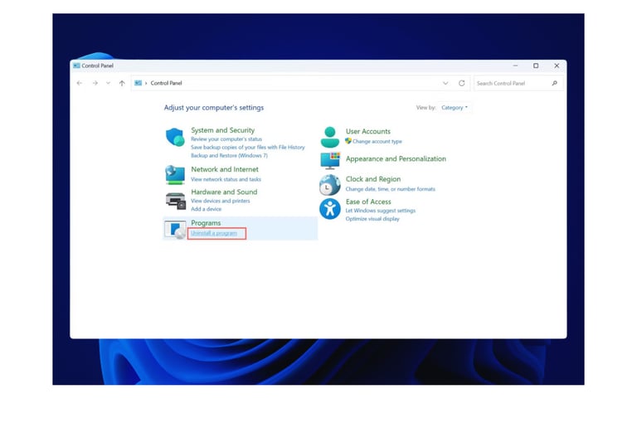Viewport: 637px width, 447px height.
Task: Click Let Windows suggest settings
Action: pyautogui.click(x=380, y=211)
